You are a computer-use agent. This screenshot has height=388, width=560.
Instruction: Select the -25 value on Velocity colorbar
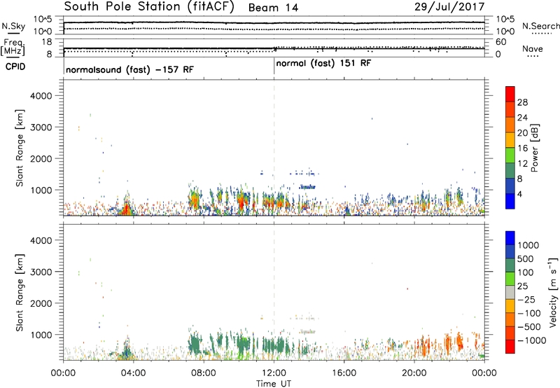[x=526, y=300]
